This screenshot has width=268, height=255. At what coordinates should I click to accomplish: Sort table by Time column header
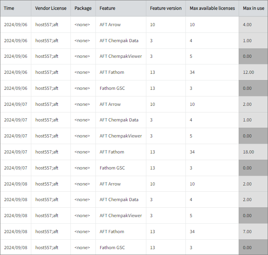[x=9, y=8]
